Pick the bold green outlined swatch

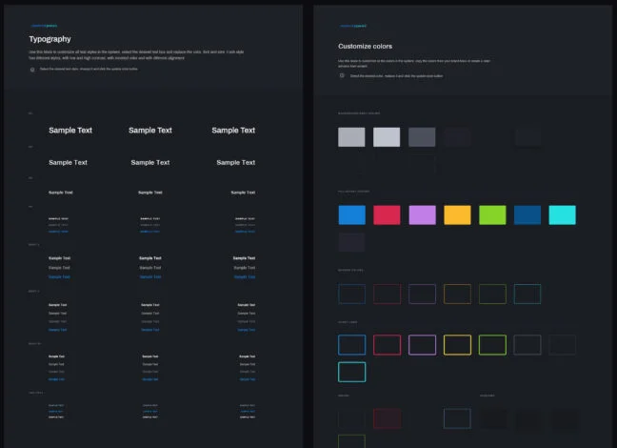492,345
